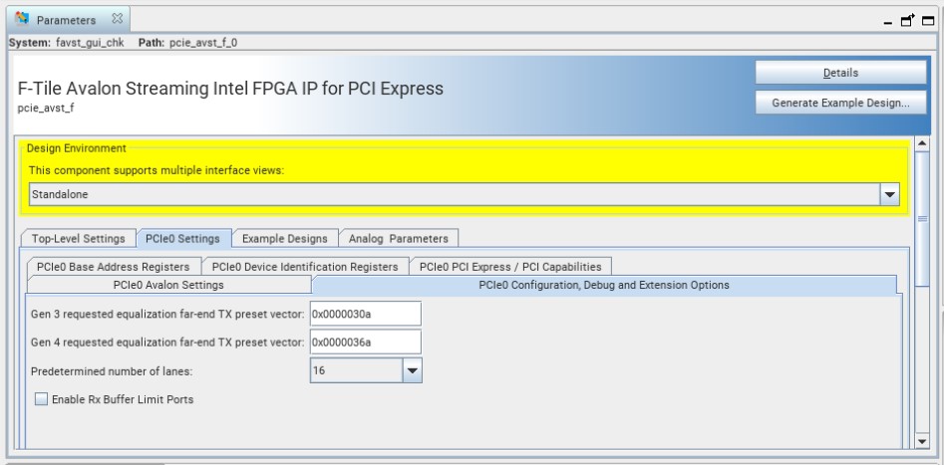Open the Standalone design environment dropdown

pos(892,194)
